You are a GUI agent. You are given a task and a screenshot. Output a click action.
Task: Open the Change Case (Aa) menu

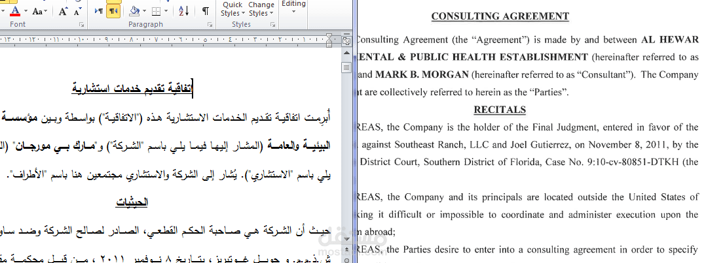[40, 11]
